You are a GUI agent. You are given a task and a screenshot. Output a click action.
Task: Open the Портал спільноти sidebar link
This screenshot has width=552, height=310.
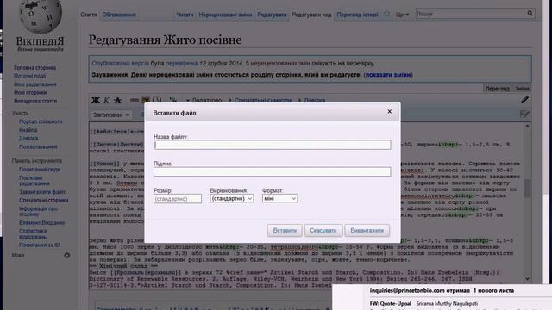coord(41,121)
